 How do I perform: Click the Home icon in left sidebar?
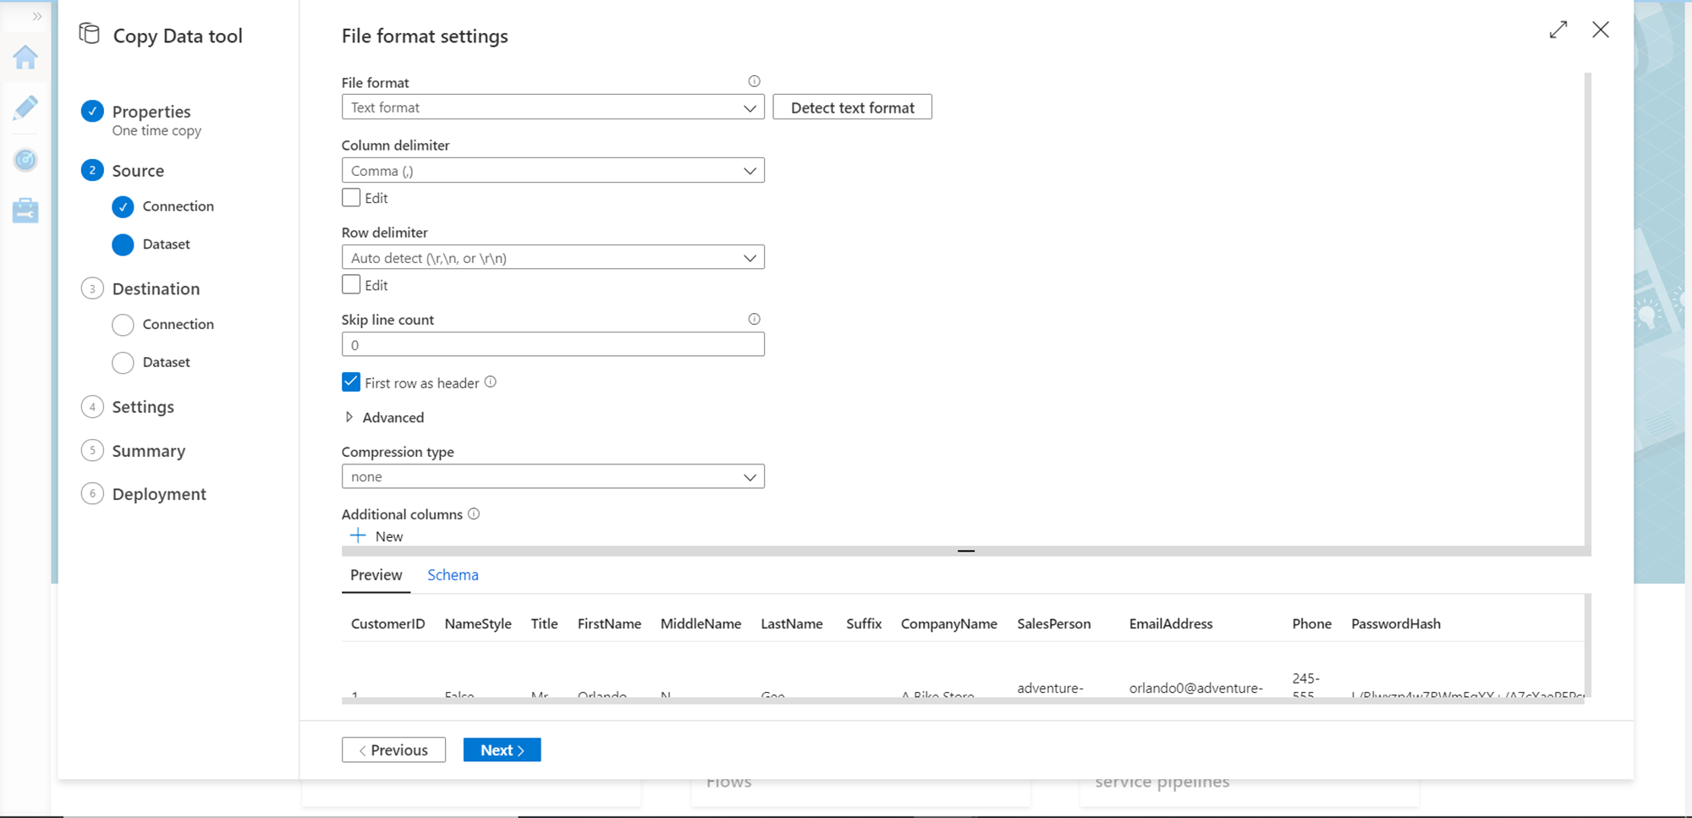point(25,58)
